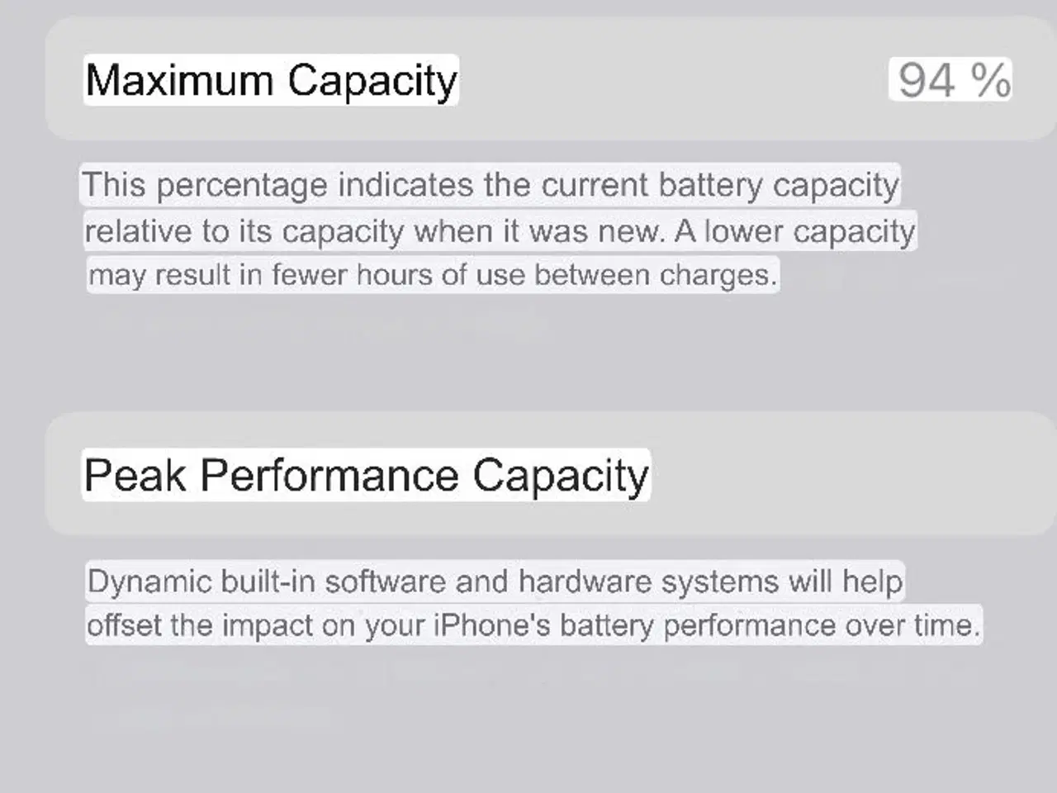Click the 94 % capacity value
The height and width of the screenshot is (793, 1057).
[953, 80]
